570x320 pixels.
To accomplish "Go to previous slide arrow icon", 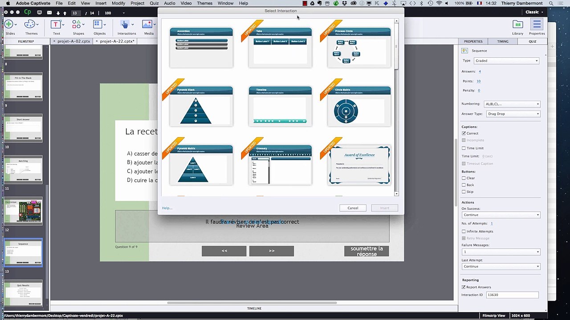I will tap(65, 13).
